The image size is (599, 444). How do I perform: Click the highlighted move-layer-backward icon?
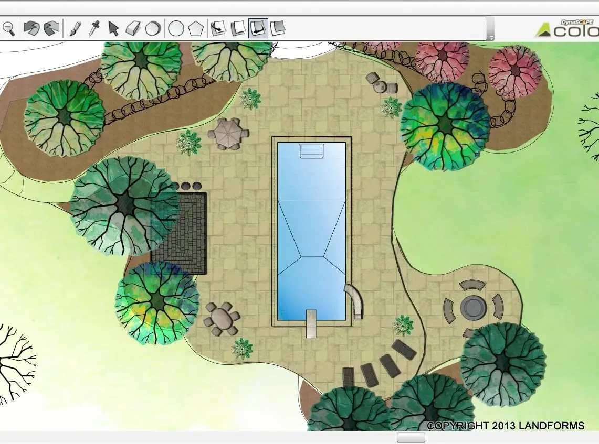(258, 28)
